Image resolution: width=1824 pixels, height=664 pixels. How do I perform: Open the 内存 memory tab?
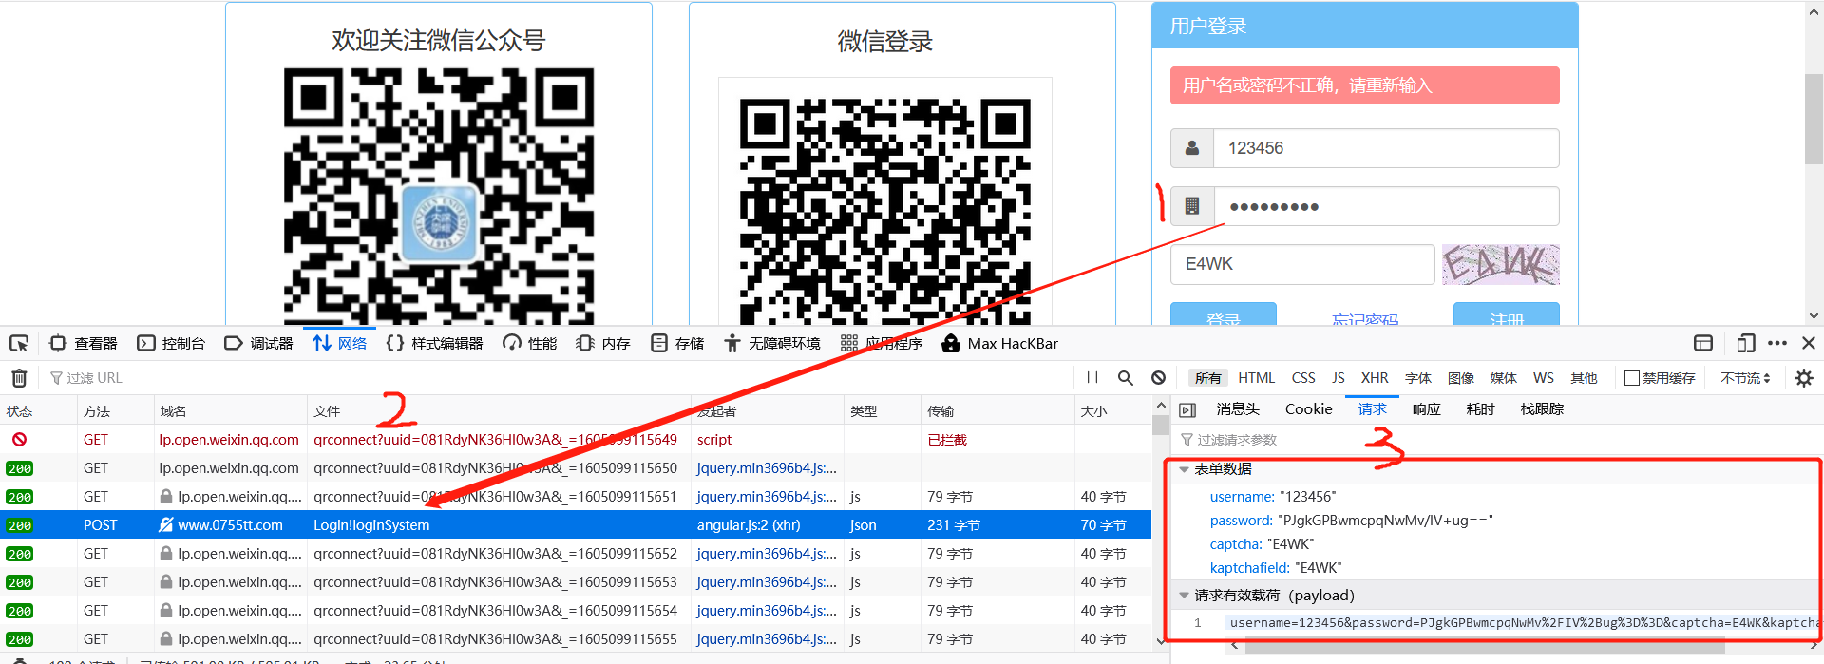click(x=603, y=344)
